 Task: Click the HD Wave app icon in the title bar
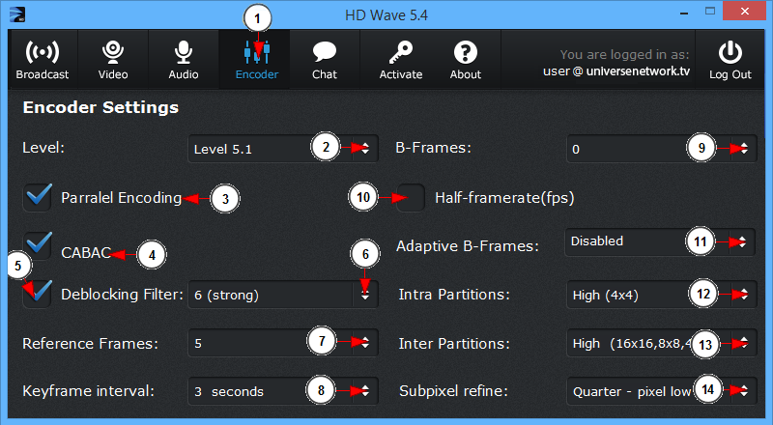tap(17, 14)
